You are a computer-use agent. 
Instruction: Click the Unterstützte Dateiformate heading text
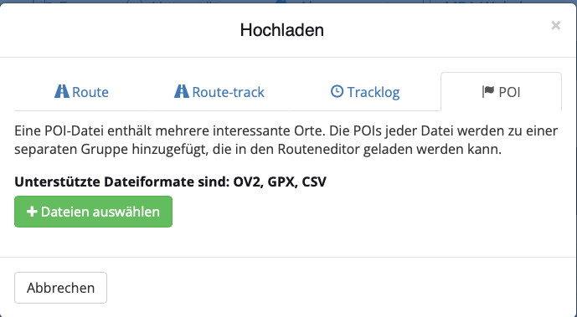coord(170,182)
